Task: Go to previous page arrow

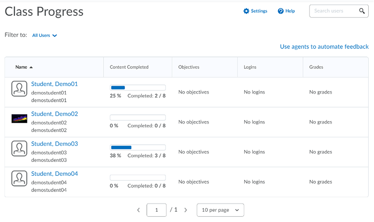Action: pyautogui.click(x=138, y=210)
